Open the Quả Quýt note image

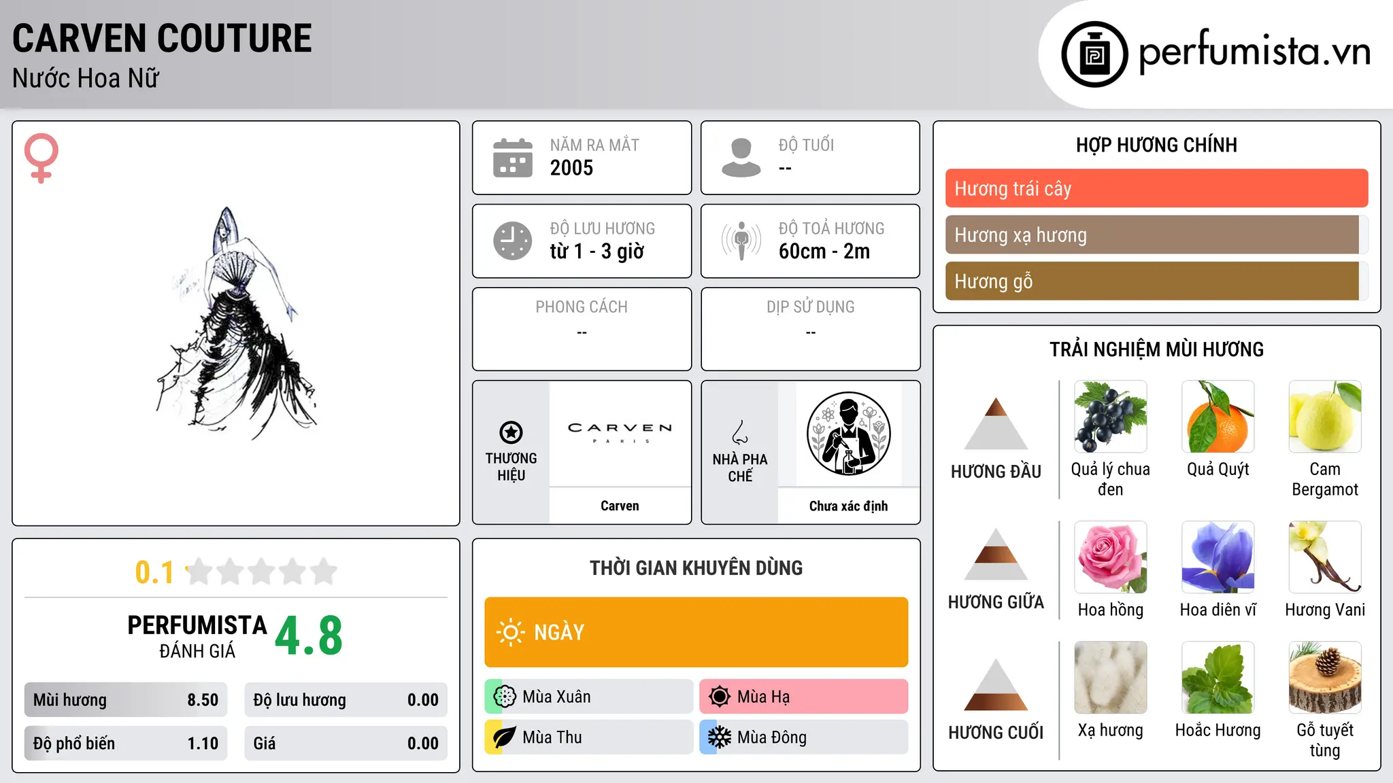tap(1218, 417)
